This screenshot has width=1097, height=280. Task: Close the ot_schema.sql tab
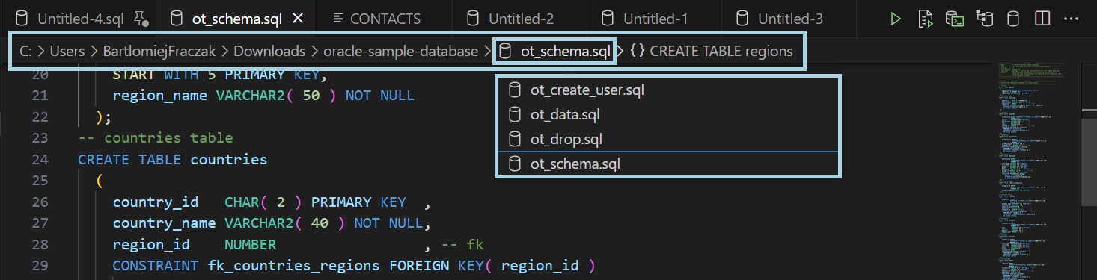pos(297,19)
